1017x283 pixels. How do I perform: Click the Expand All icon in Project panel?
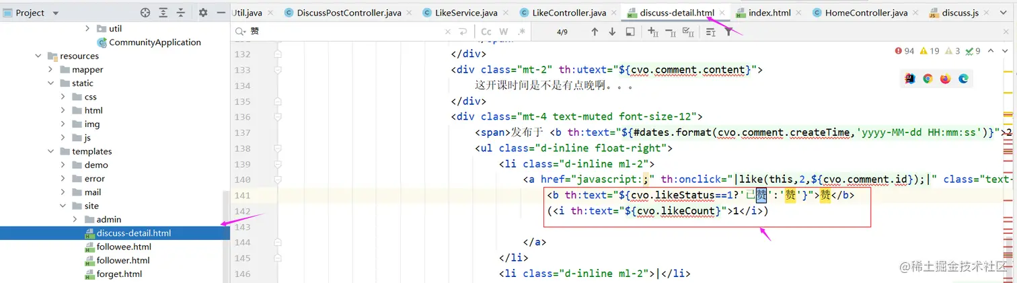coord(163,13)
